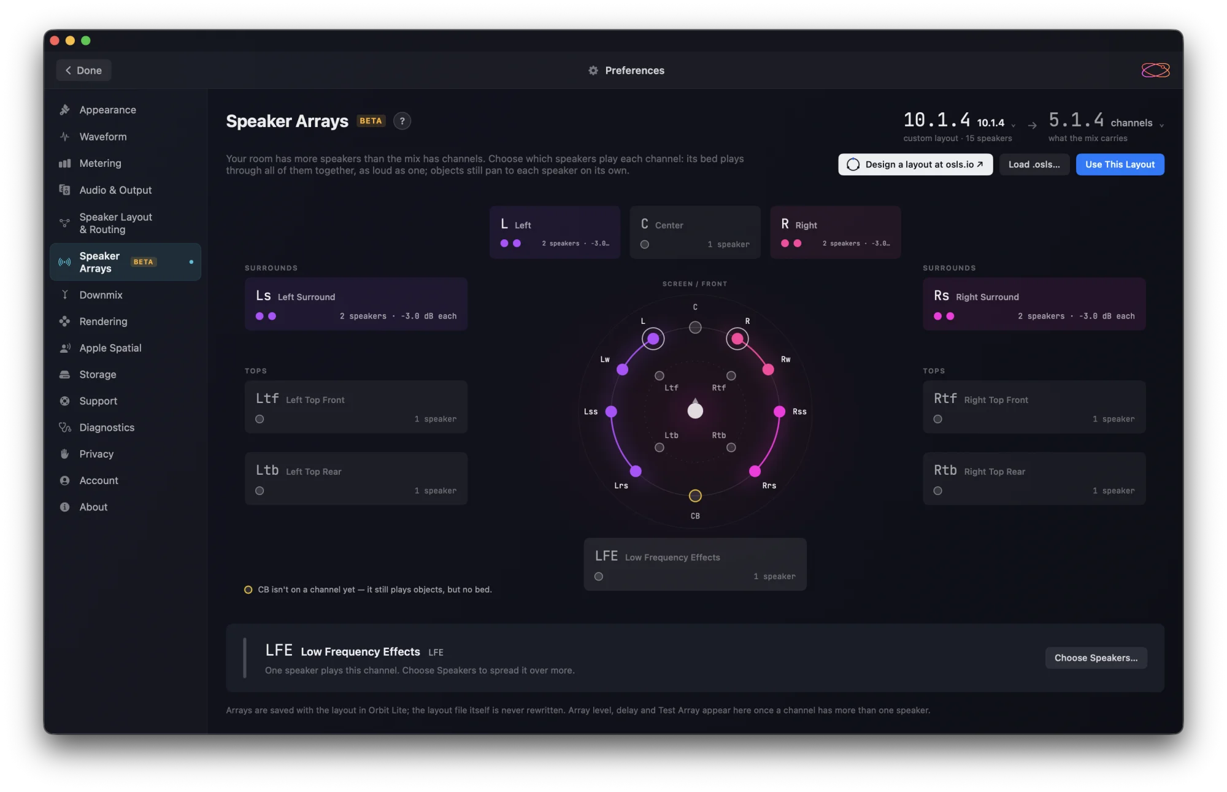This screenshot has height=792, width=1227.
Task: Click the Load .osls... button
Action: point(1034,164)
